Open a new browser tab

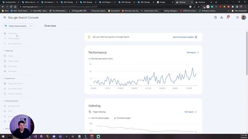pos(216,2)
